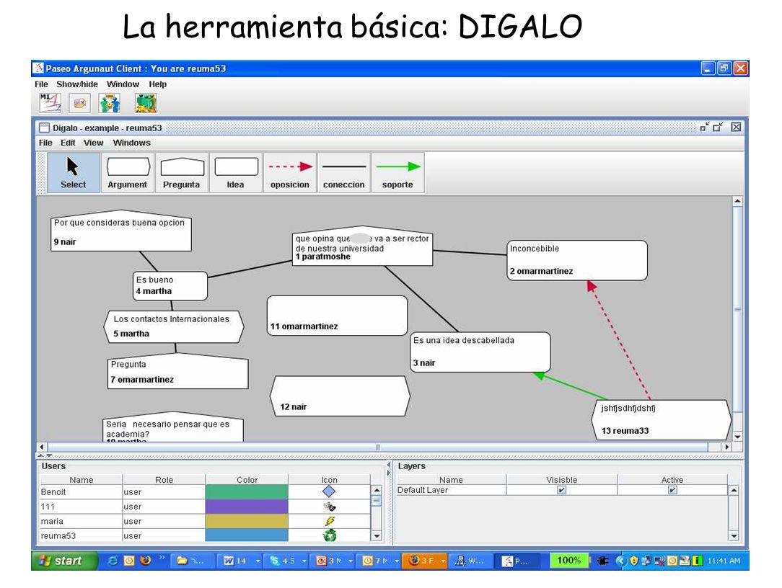
Task: Open Firefox from quick launch
Action: (145, 560)
